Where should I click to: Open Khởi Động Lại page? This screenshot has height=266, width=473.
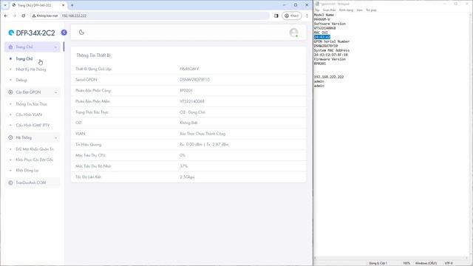click(x=27, y=171)
